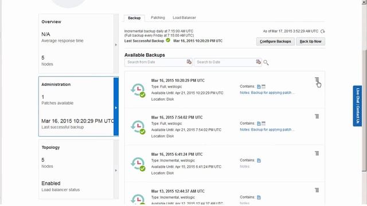The image size is (367, 206).
Task: Expand the Topology tile arrow
Action: point(116,171)
